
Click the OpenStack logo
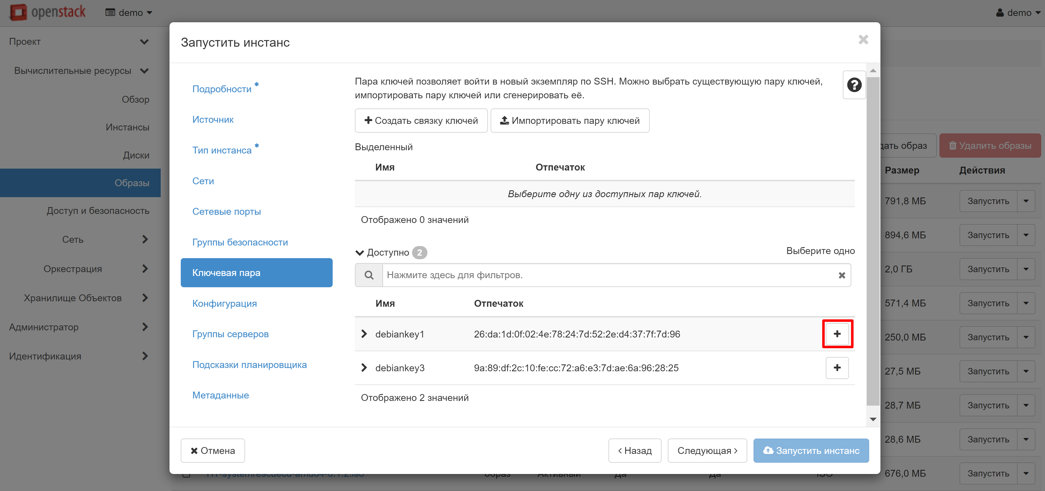pyautogui.click(x=48, y=12)
